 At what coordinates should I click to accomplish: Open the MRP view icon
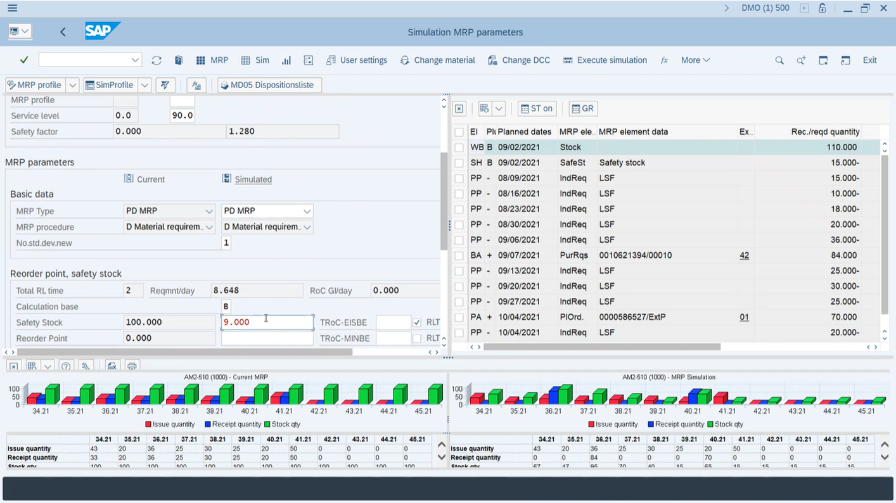(212, 60)
